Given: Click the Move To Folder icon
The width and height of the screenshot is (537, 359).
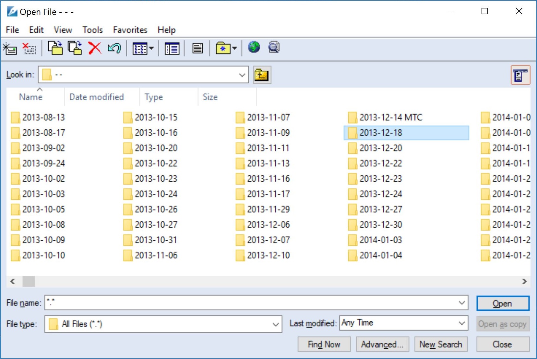Looking at the screenshot, I should pos(55,48).
